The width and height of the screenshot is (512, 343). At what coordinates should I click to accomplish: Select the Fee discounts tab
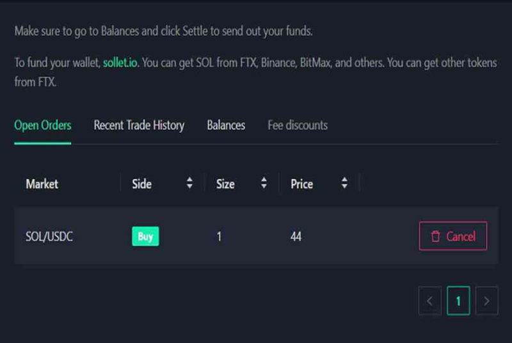pos(298,125)
